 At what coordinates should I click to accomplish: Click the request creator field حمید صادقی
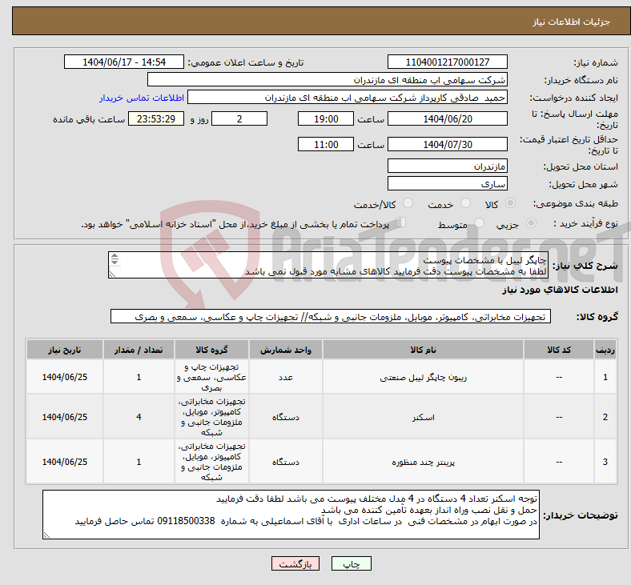pyautogui.click(x=348, y=98)
